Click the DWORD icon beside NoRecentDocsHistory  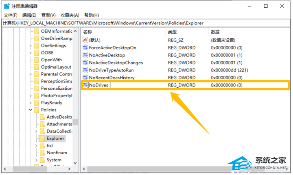[85, 78]
